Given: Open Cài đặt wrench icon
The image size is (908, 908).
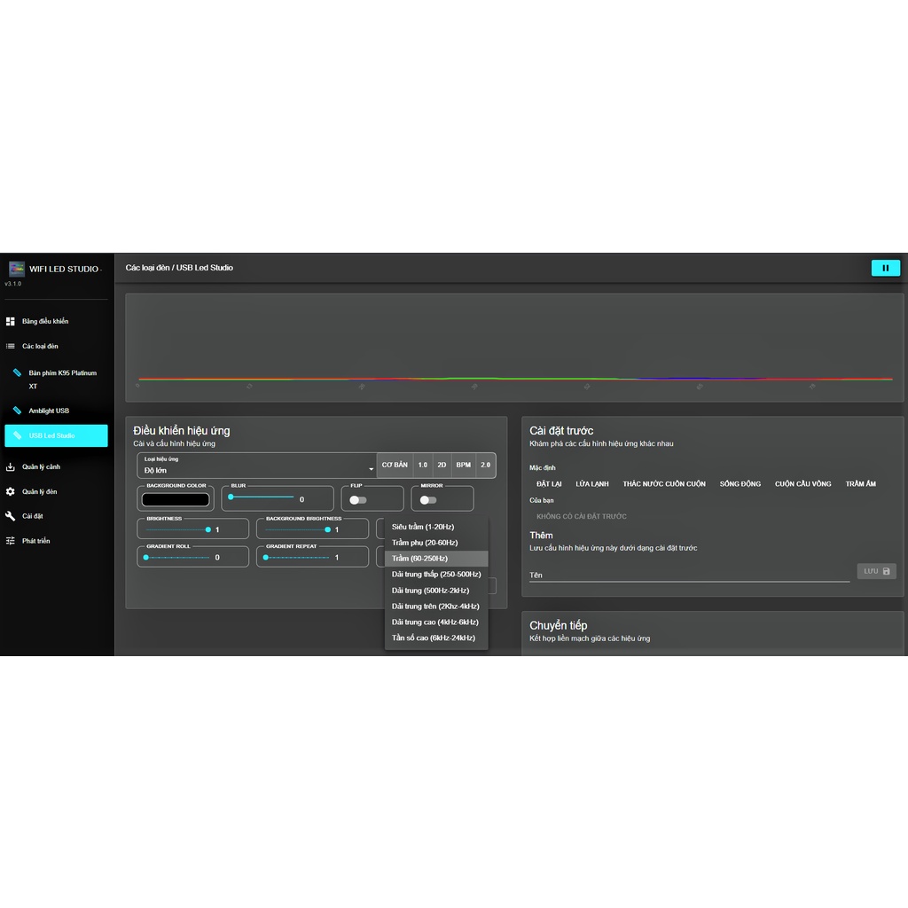Looking at the screenshot, I should pos(11,516).
